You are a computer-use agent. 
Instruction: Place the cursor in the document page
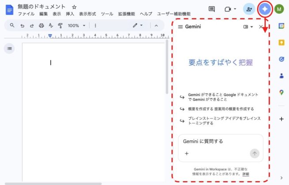93,112
